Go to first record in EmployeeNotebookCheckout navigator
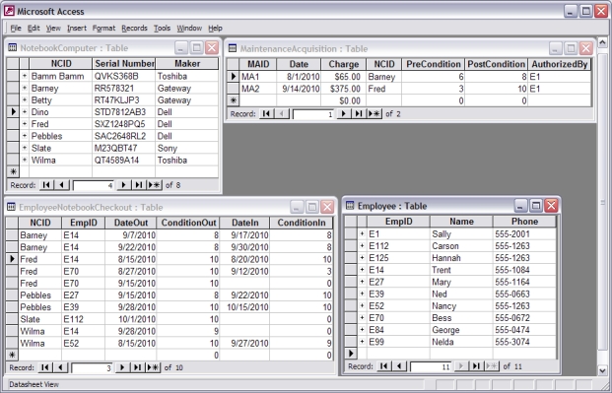This screenshot has width=612, height=393. 45,367
